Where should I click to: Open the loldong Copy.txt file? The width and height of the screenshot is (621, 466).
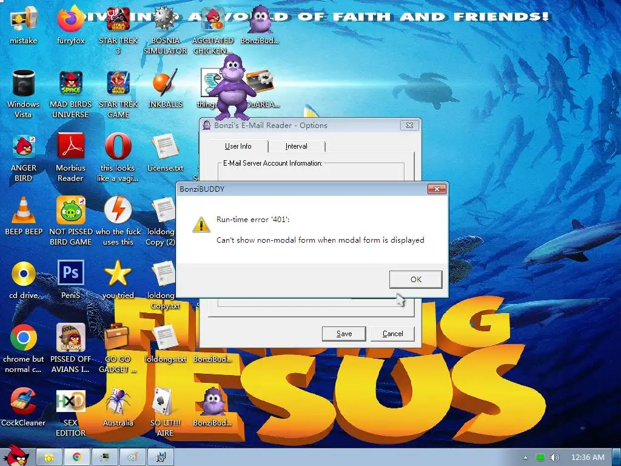164,285
